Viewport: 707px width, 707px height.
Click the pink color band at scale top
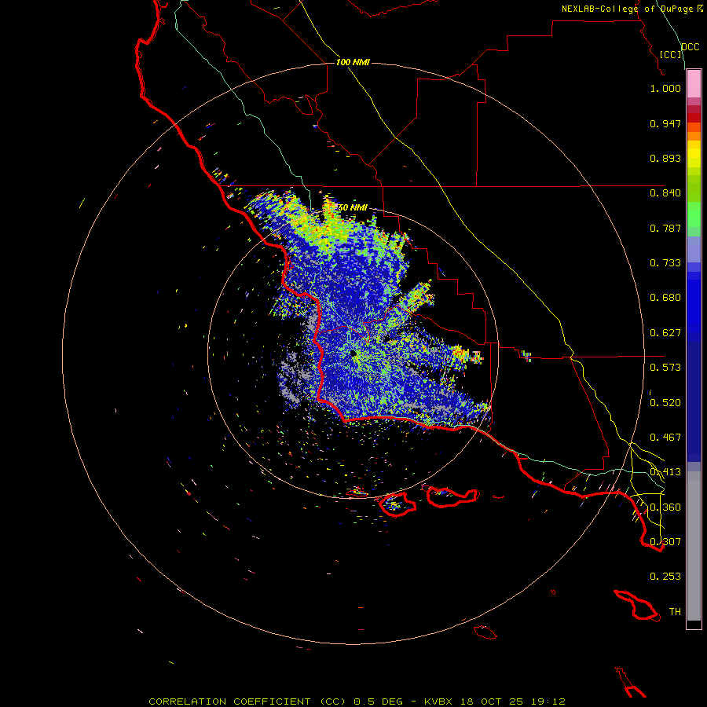[694, 84]
